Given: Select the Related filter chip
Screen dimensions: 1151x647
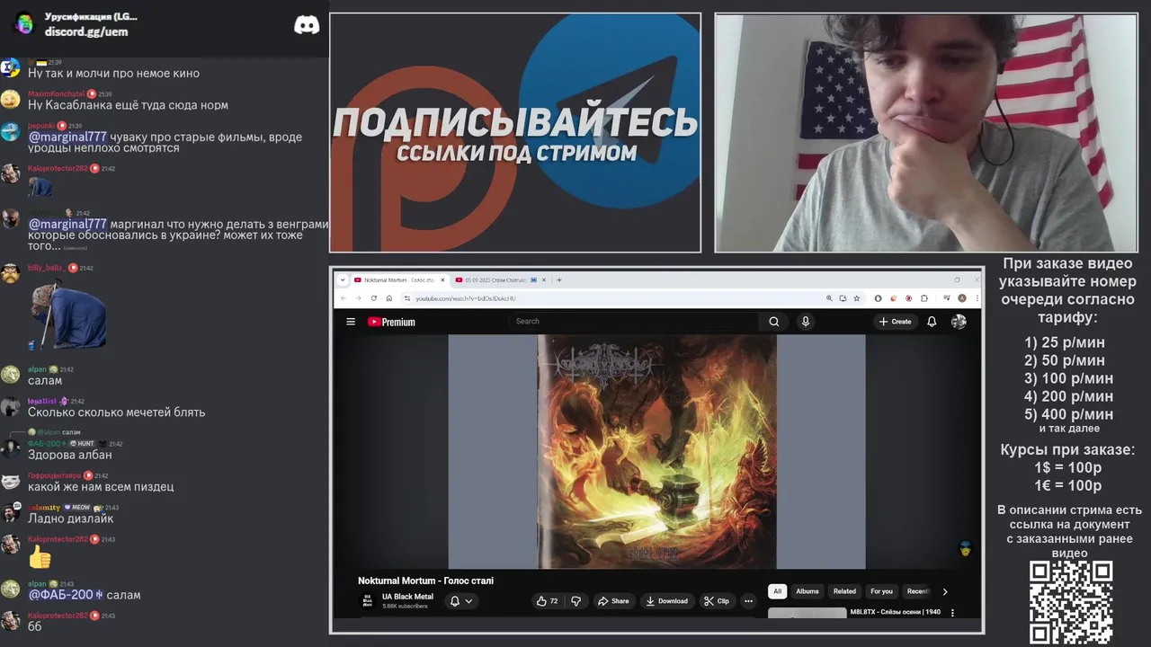Looking at the screenshot, I should 844,591.
